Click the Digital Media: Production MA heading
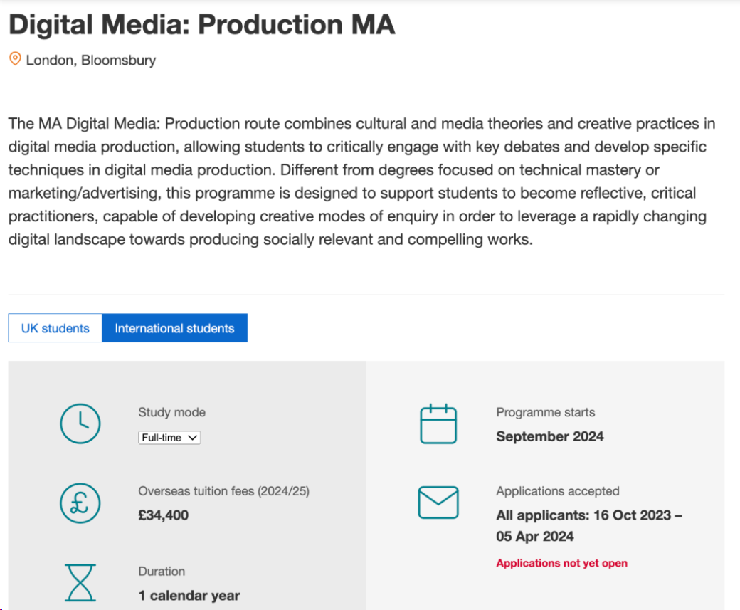 click(201, 25)
